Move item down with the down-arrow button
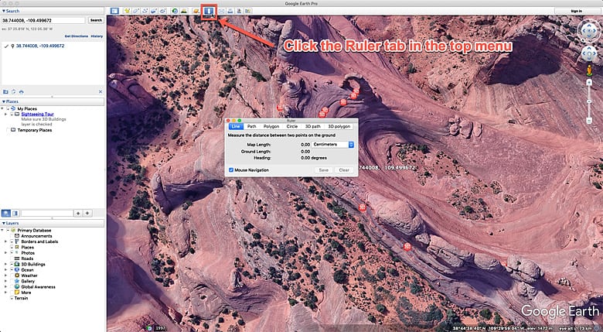 (87, 213)
